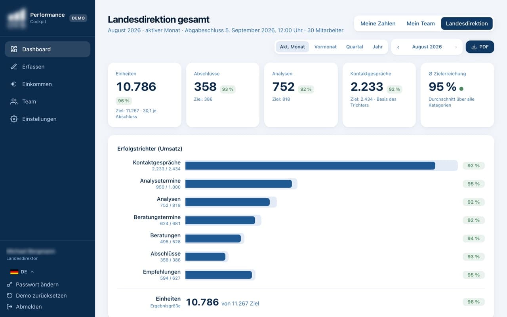Click 'Ziel: 818' under Analysen card
Image resolution: width=507 pixels, height=317 pixels.
click(281, 99)
